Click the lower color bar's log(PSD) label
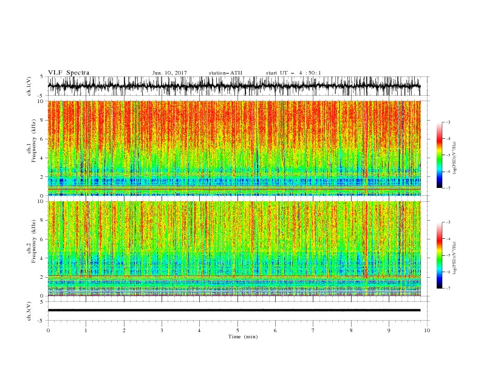Viewport: 481px width, 371px height. click(x=454, y=258)
